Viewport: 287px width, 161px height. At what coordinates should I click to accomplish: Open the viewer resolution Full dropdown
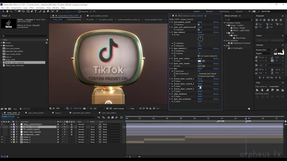(99, 109)
